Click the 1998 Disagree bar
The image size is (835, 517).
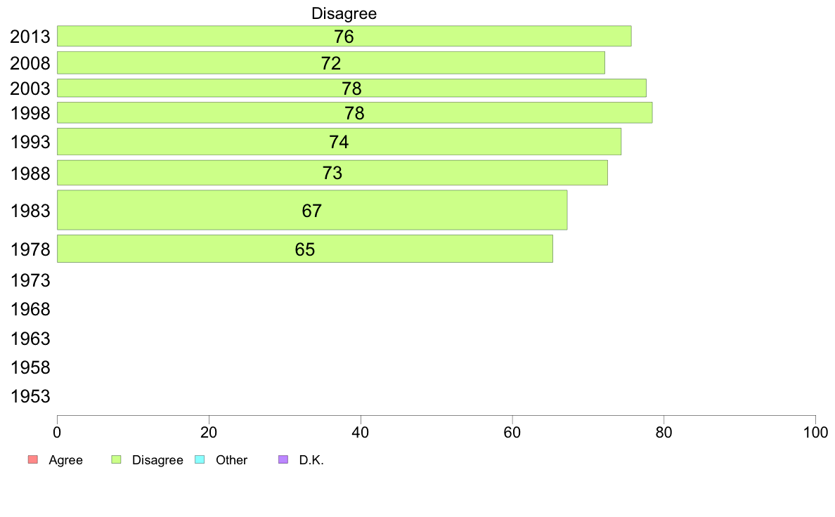(354, 113)
